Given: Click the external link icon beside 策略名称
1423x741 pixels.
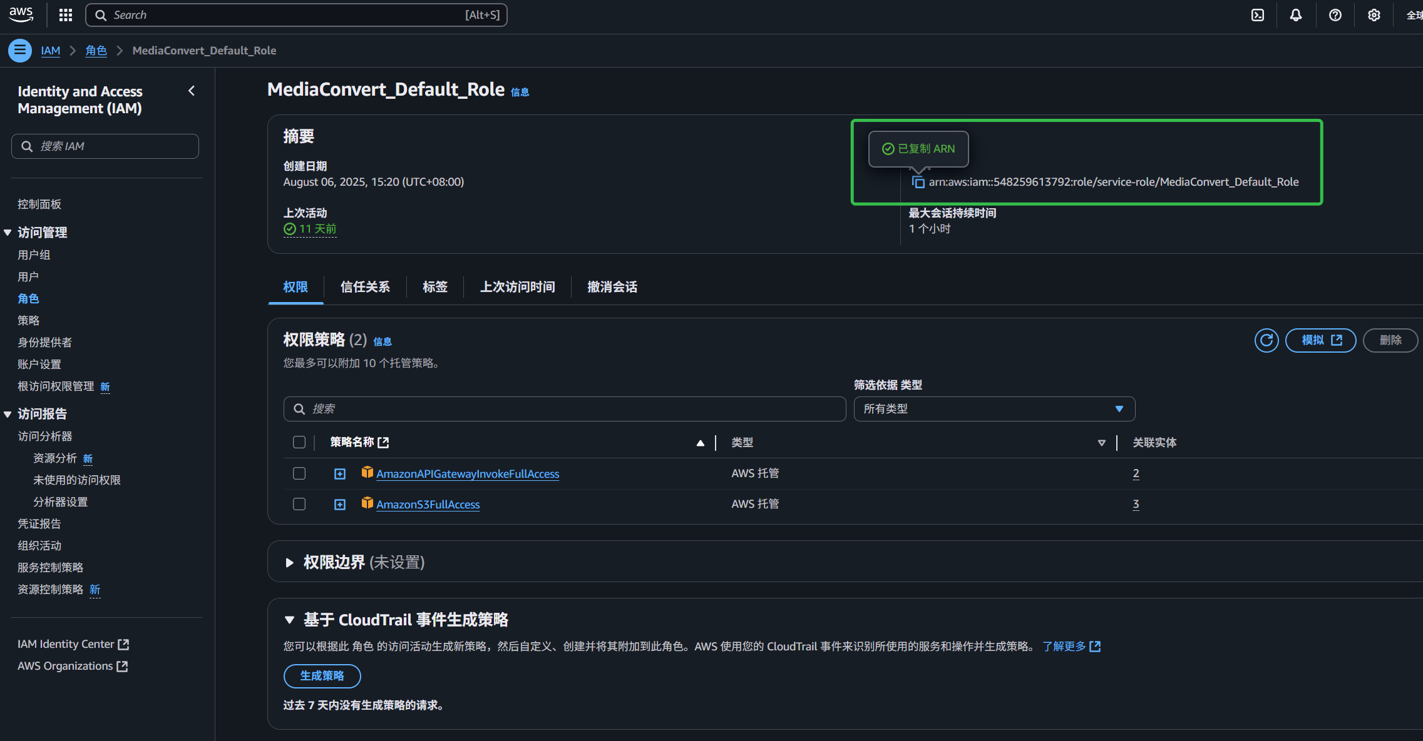Looking at the screenshot, I should click(384, 443).
